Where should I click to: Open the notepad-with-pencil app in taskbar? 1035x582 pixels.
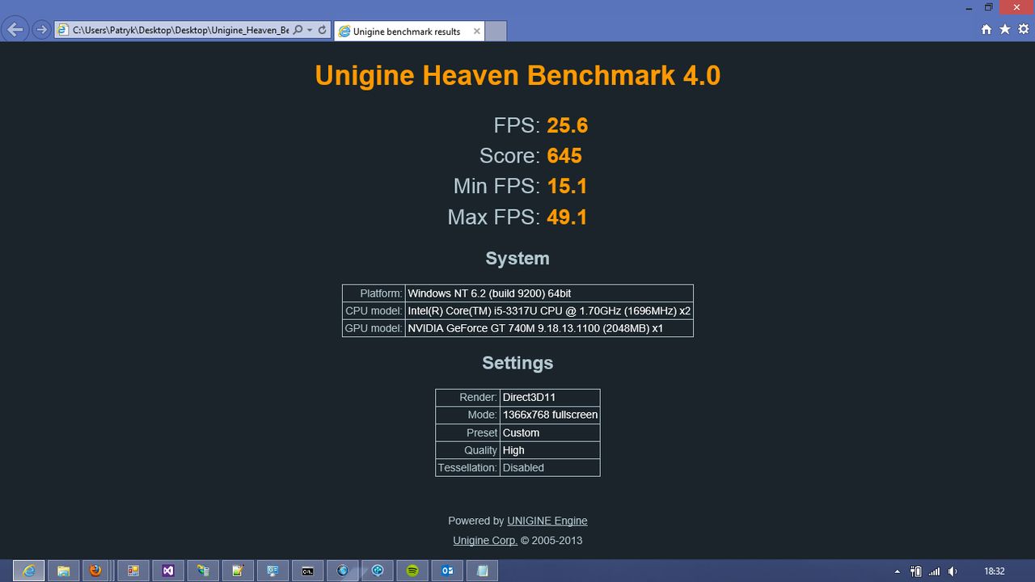pyautogui.click(x=238, y=571)
